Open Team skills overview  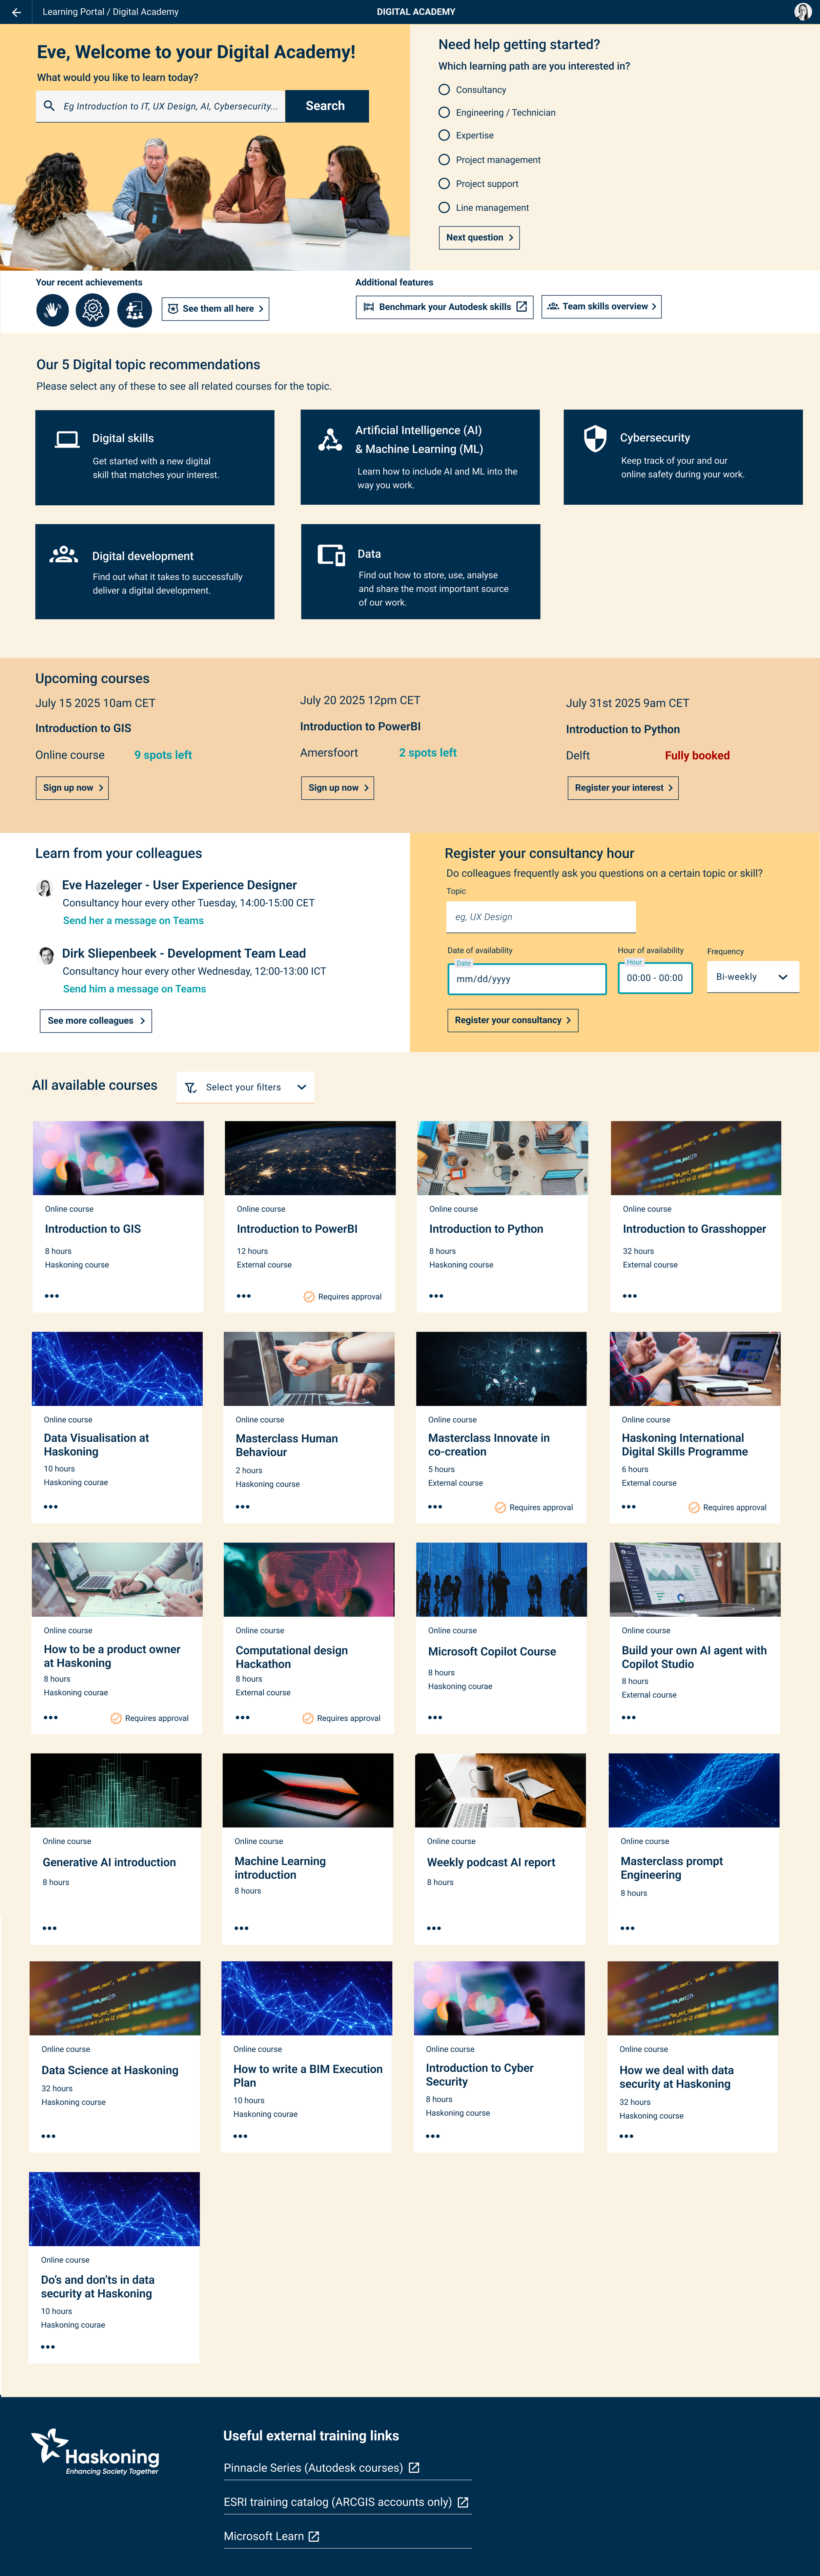tap(601, 307)
